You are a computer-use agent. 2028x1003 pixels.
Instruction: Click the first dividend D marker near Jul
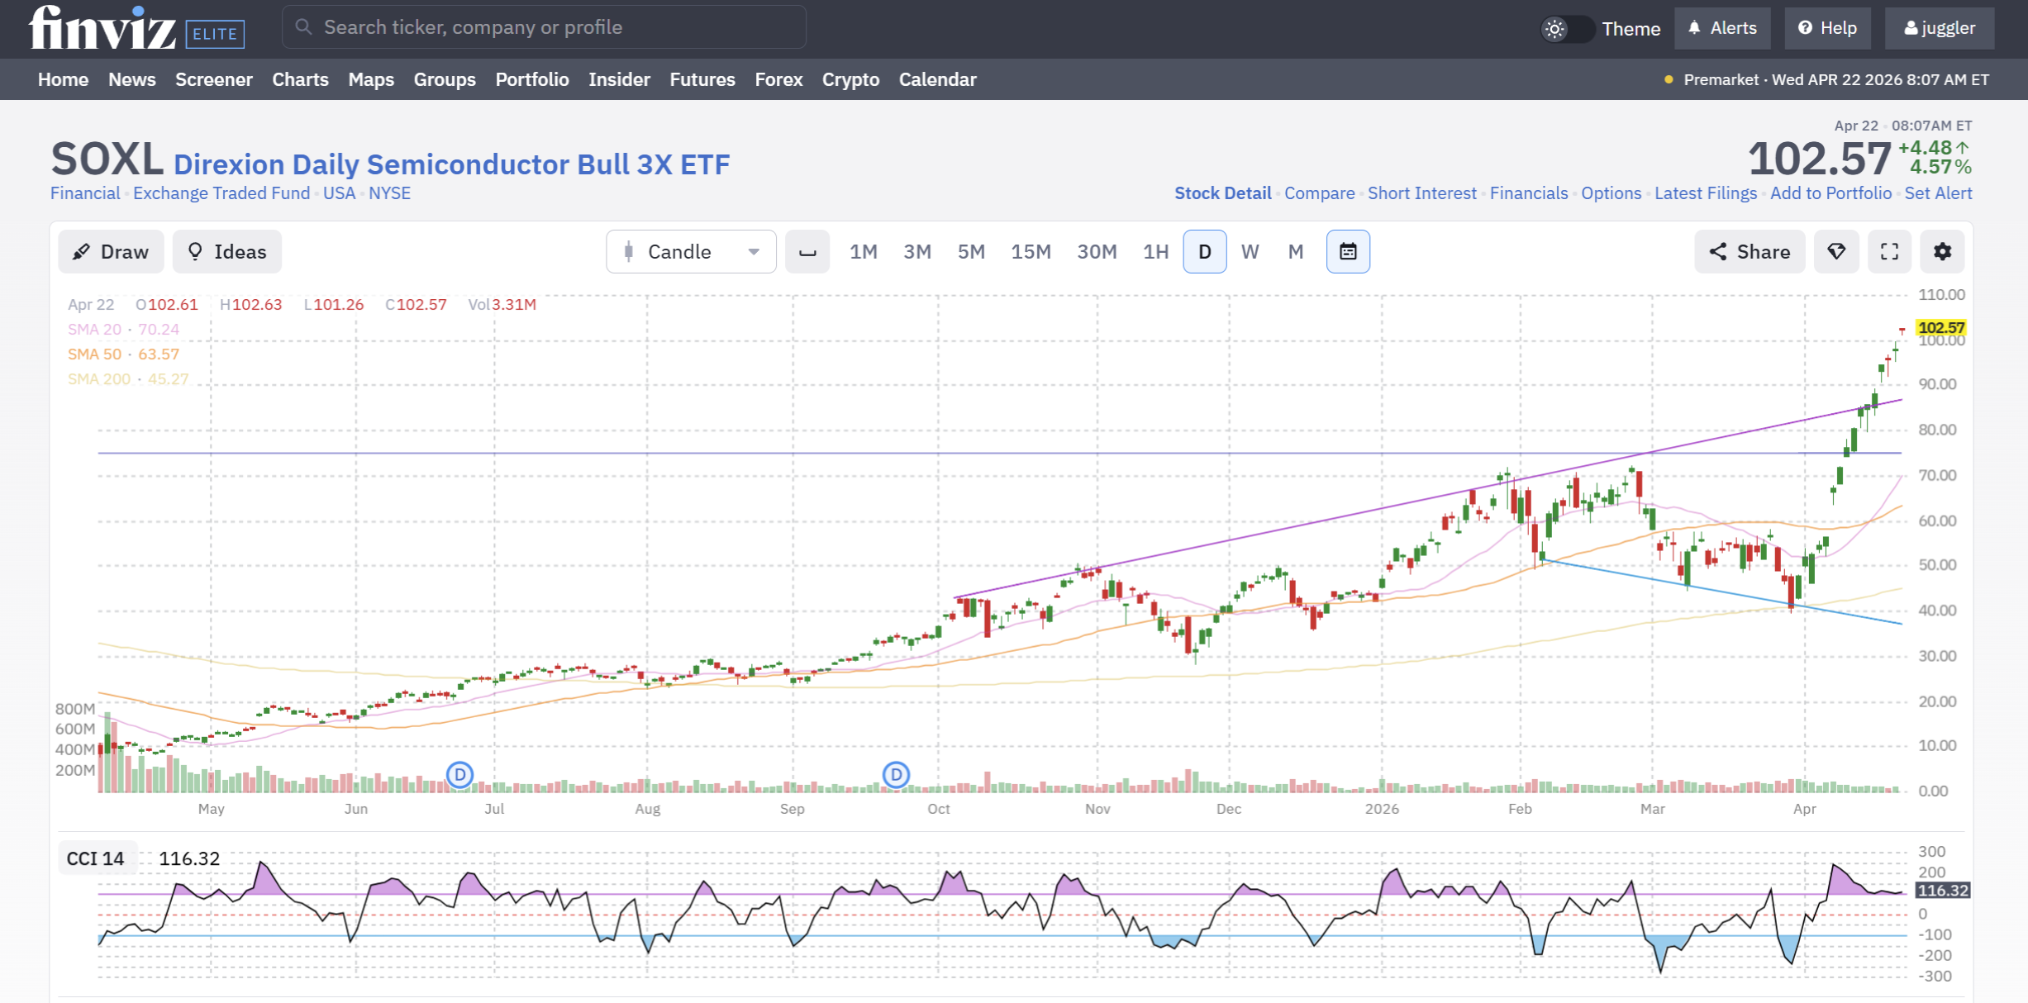click(459, 775)
